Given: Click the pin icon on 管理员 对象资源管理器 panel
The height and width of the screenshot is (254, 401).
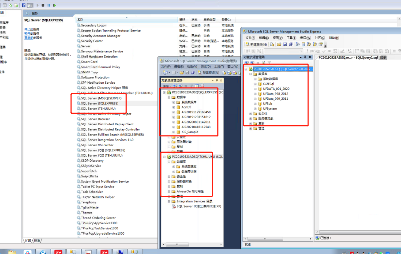Looking at the screenshot, I should click(x=217, y=80).
